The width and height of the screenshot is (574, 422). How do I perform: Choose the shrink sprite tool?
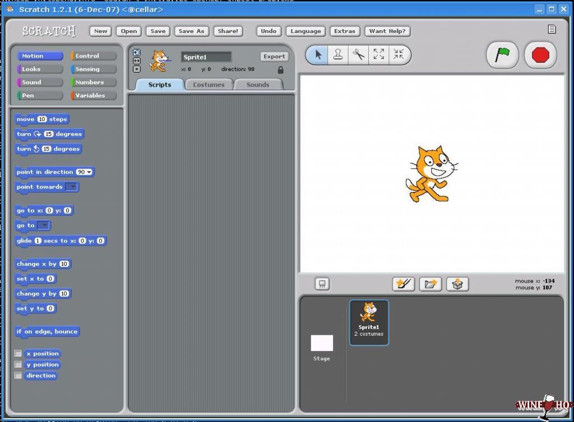399,55
